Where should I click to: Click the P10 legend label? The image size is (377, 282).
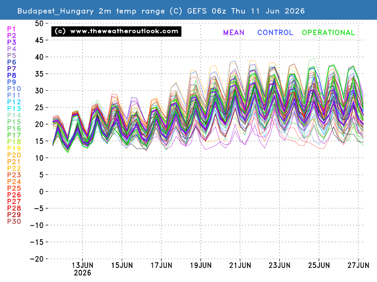click(14, 89)
